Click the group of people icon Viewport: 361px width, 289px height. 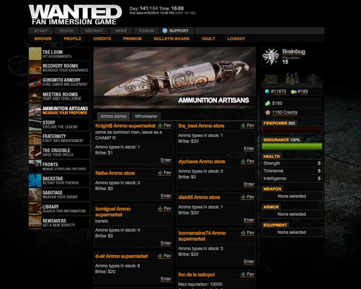click(x=292, y=79)
